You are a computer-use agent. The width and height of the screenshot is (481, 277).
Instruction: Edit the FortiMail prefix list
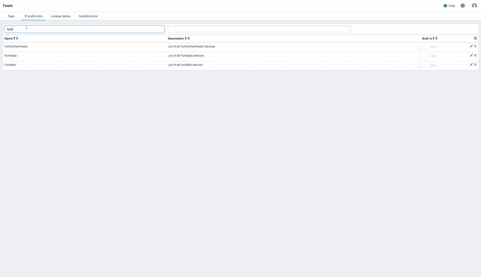(x=471, y=65)
